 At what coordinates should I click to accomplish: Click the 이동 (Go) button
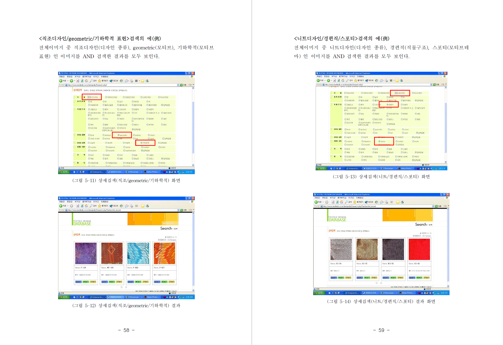pyautogui.click(x=181, y=85)
